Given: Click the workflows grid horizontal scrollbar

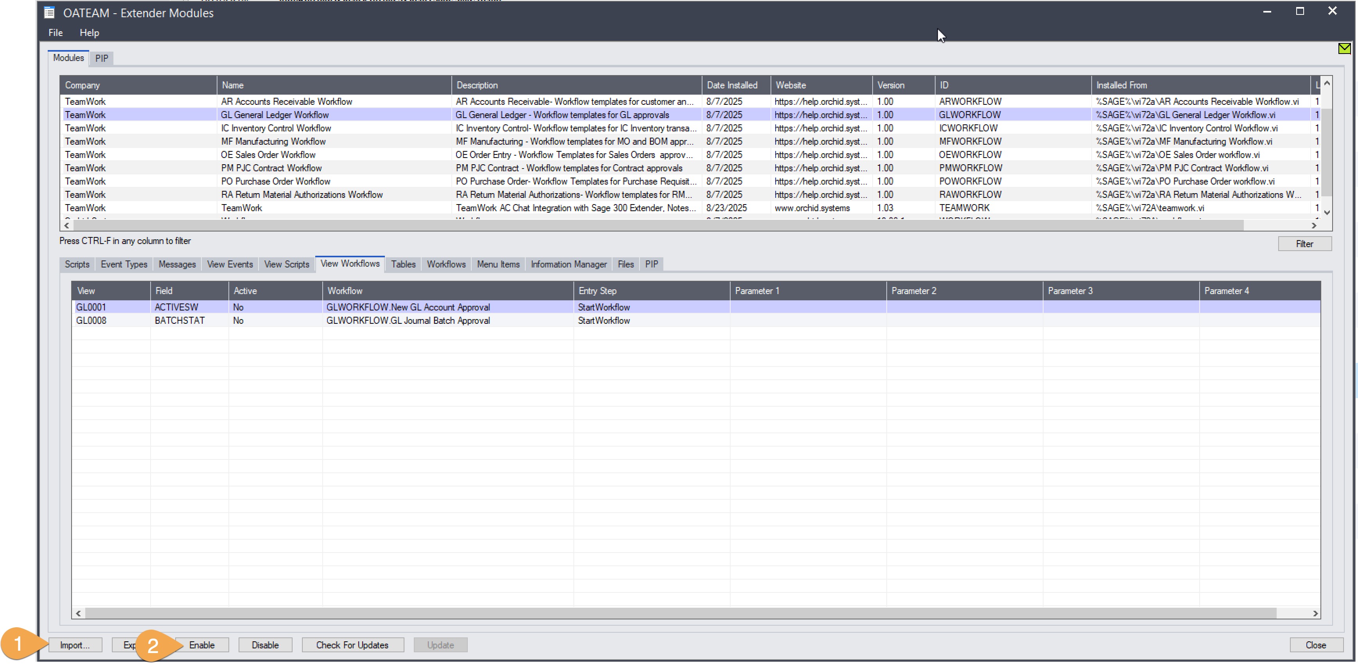Looking at the screenshot, I should tap(680, 613).
